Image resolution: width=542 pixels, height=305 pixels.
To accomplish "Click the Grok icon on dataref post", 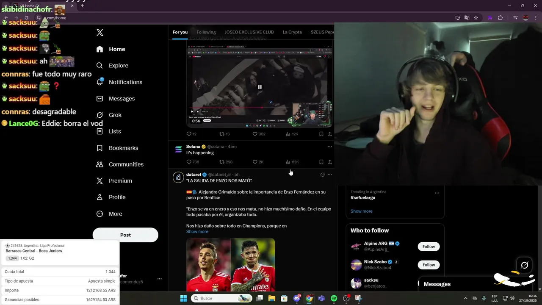I will point(322,175).
